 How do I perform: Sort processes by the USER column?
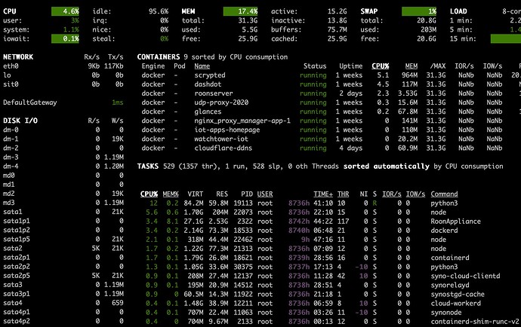point(265,194)
